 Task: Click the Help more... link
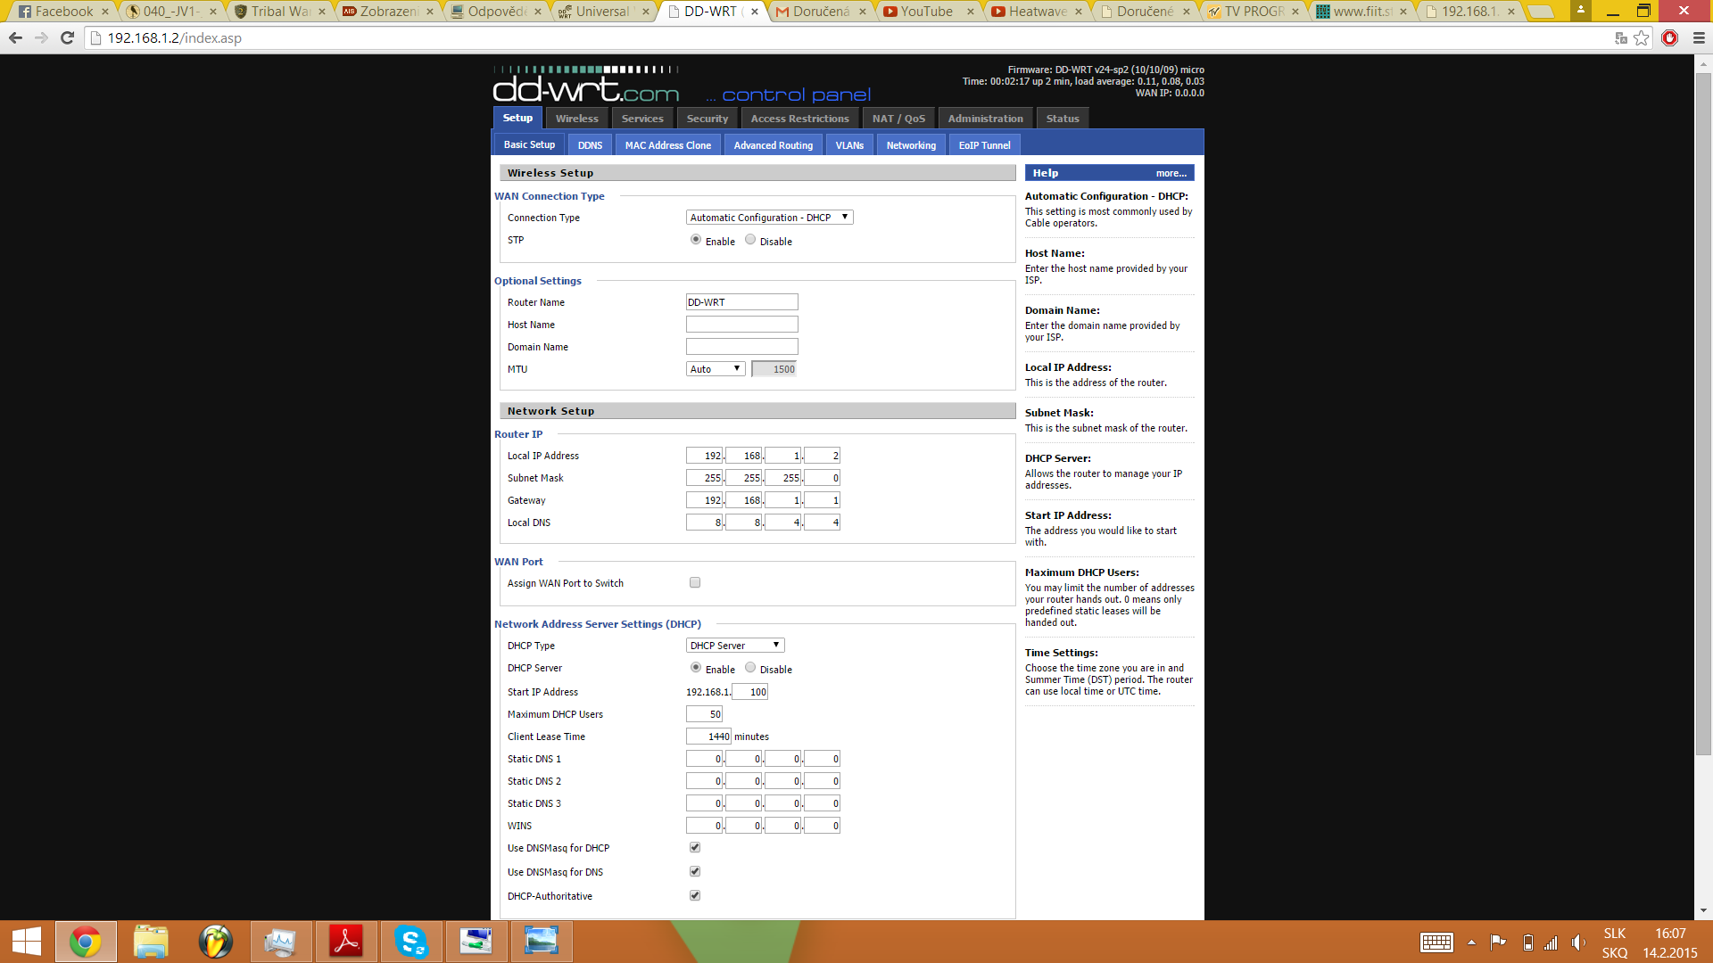coord(1171,173)
